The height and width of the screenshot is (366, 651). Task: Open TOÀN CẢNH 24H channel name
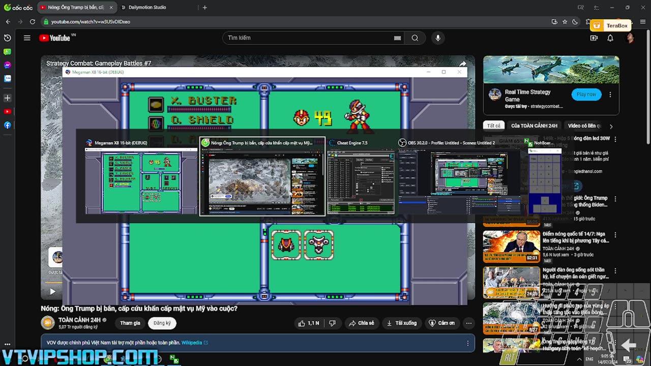(x=79, y=320)
